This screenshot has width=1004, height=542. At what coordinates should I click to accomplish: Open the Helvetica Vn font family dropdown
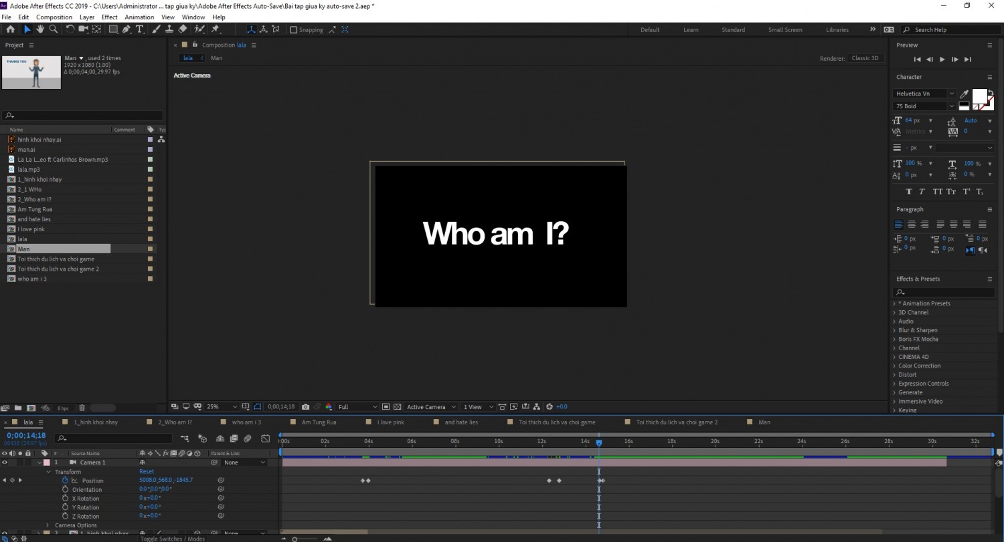[925, 94]
